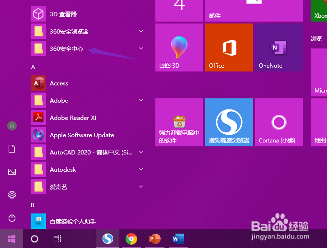Click the 360安全中心 folder name
The width and height of the screenshot is (327, 248).
point(66,49)
